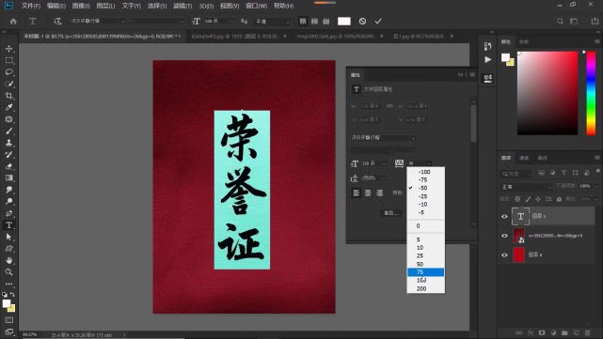The height and width of the screenshot is (339, 603).
Task: Select the Horizontal Type tool
Action: (8, 225)
